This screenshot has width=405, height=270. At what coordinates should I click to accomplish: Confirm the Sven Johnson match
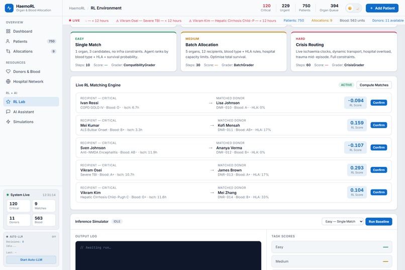(379, 147)
